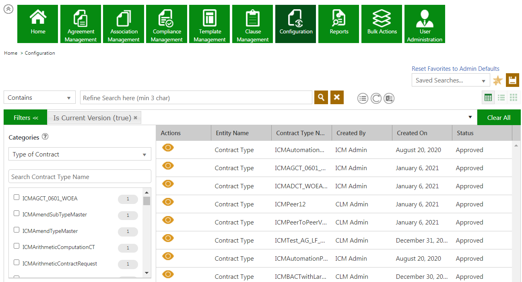Click the export to Excel icon
Viewport: 522px width, 282px height.
click(389, 98)
